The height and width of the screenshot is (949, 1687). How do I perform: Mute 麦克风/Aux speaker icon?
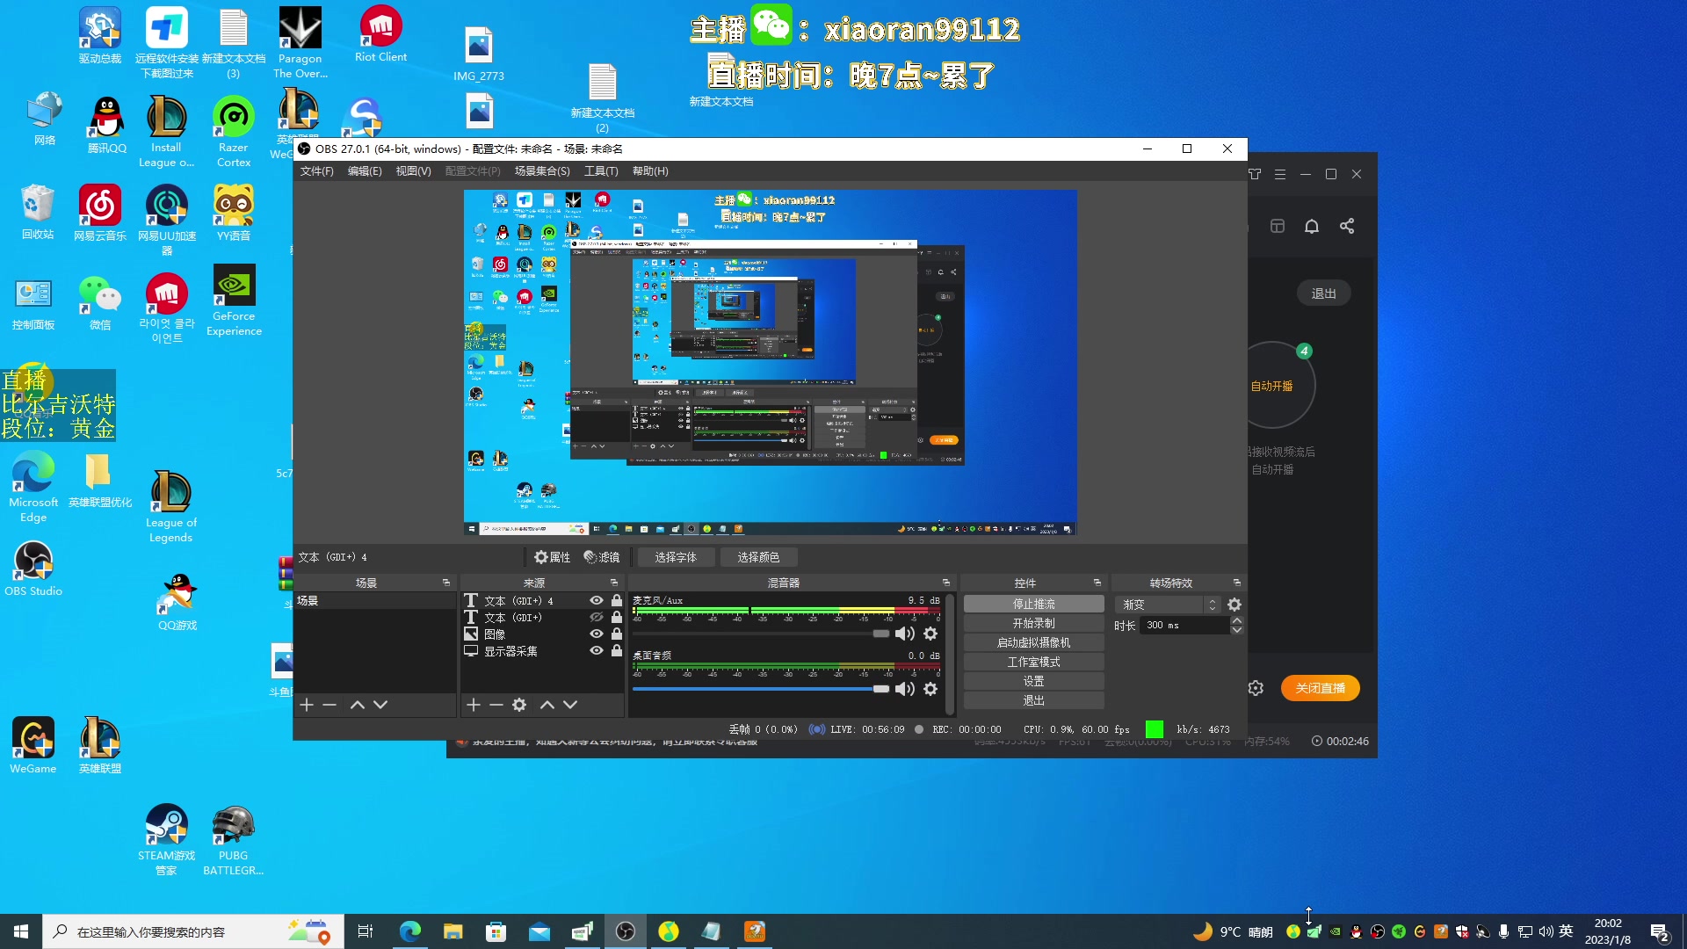click(904, 634)
